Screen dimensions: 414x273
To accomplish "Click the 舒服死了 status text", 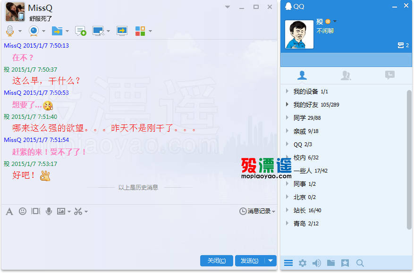I will pyautogui.click(x=41, y=19).
